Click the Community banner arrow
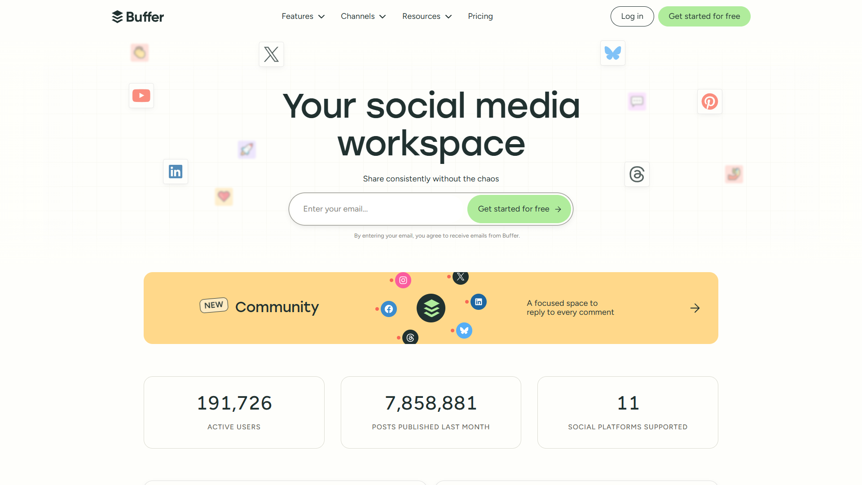The image size is (862, 485). [695, 308]
